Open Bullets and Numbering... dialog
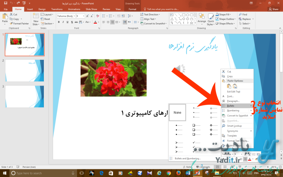The width and height of the screenshot is (283, 177). (188, 159)
